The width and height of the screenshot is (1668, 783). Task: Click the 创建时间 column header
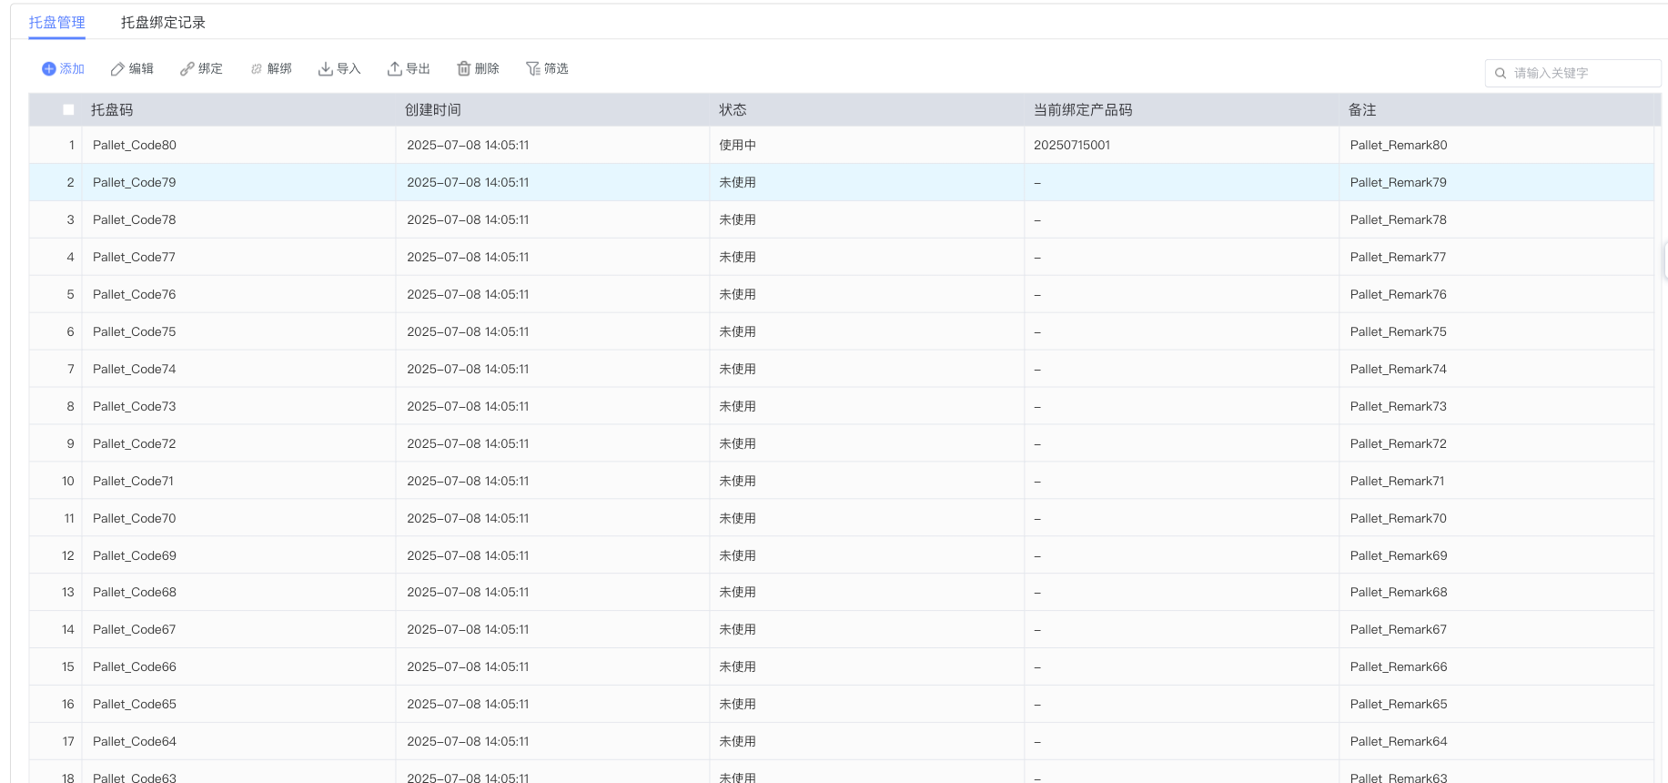click(433, 110)
